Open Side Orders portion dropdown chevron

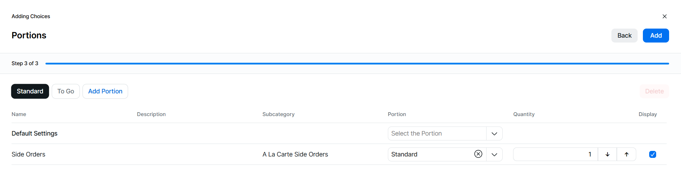494,154
